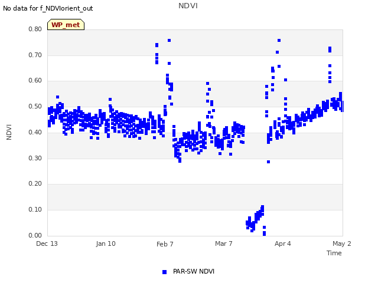Click the Apr 4 x-axis label
This screenshot has width=378, height=283.
283,243
